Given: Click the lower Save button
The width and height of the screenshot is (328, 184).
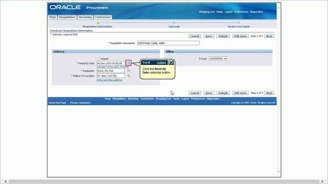Looking at the screenshot, I should (209, 93).
